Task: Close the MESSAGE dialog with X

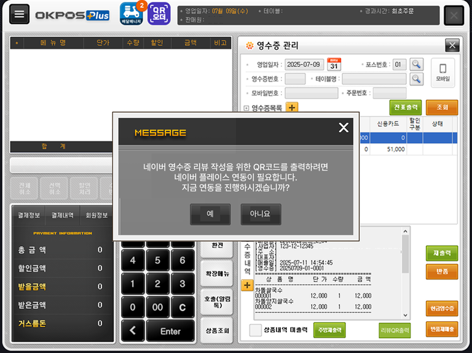Action: tap(344, 127)
